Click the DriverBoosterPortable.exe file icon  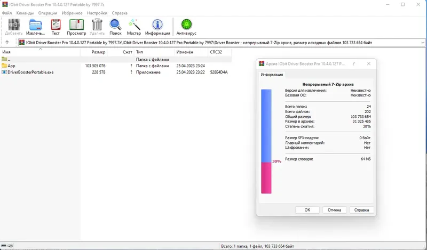[x=4, y=72]
